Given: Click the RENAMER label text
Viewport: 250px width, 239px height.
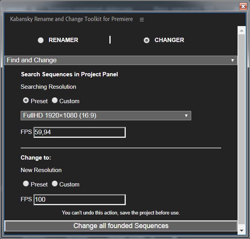Looking at the screenshot, I should point(63,40).
